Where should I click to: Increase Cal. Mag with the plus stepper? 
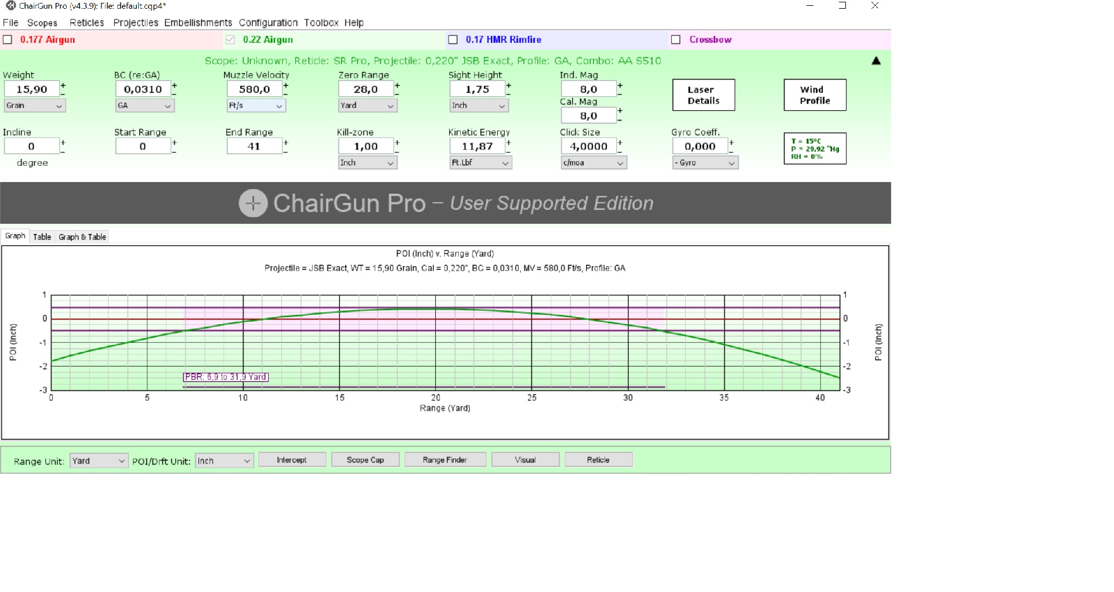click(620, 110)
